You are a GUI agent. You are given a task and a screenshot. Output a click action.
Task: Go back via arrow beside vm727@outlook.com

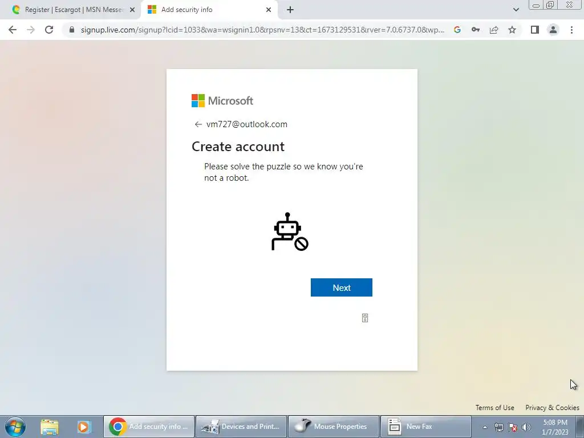point(198,124)
